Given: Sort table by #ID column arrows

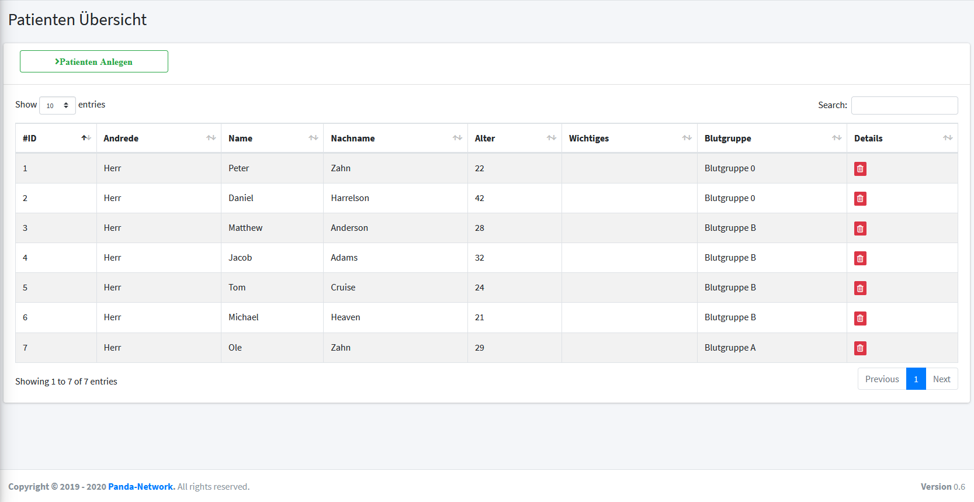Looking at the screenshot, I should pos(86,138).
